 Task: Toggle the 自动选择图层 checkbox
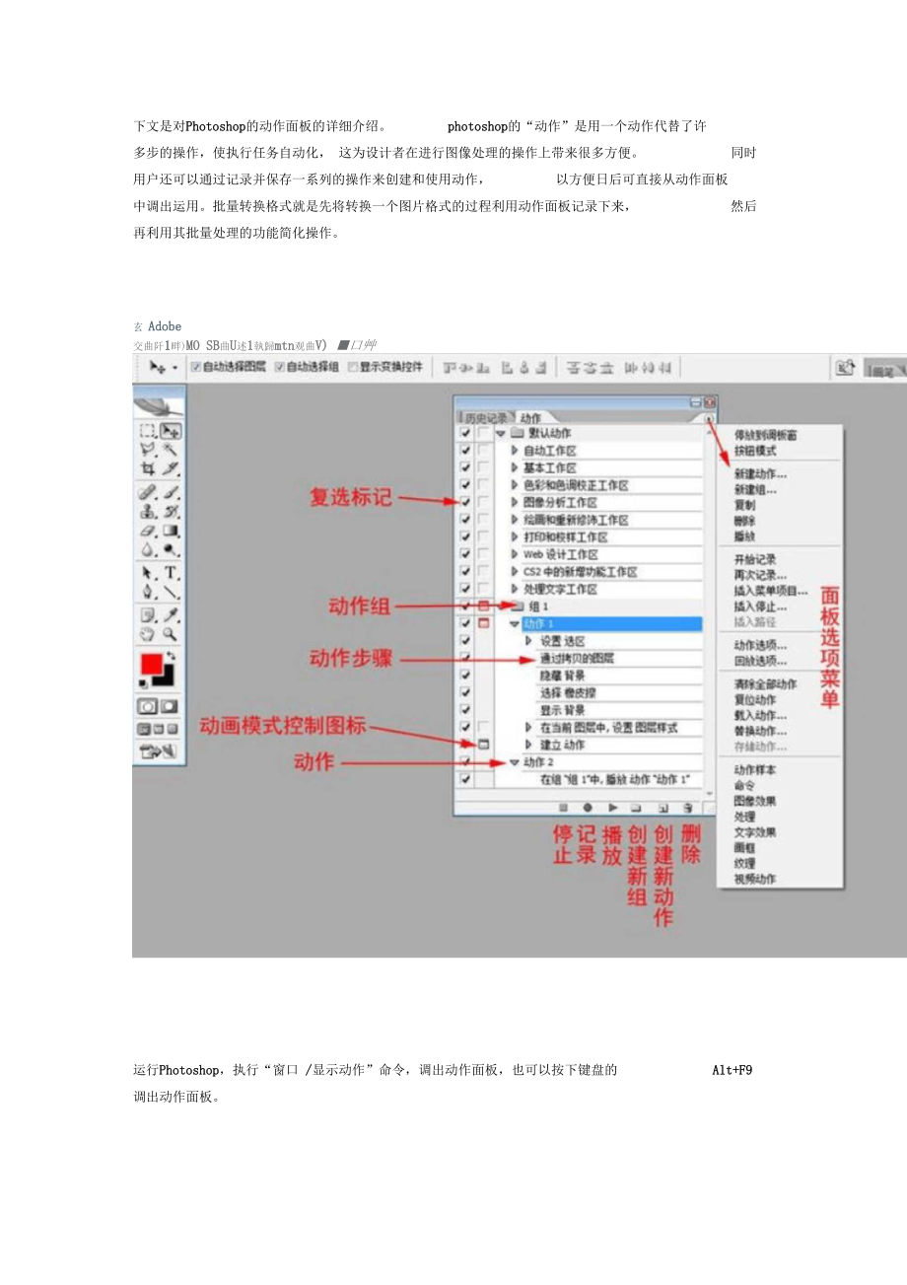click(195, 367)
